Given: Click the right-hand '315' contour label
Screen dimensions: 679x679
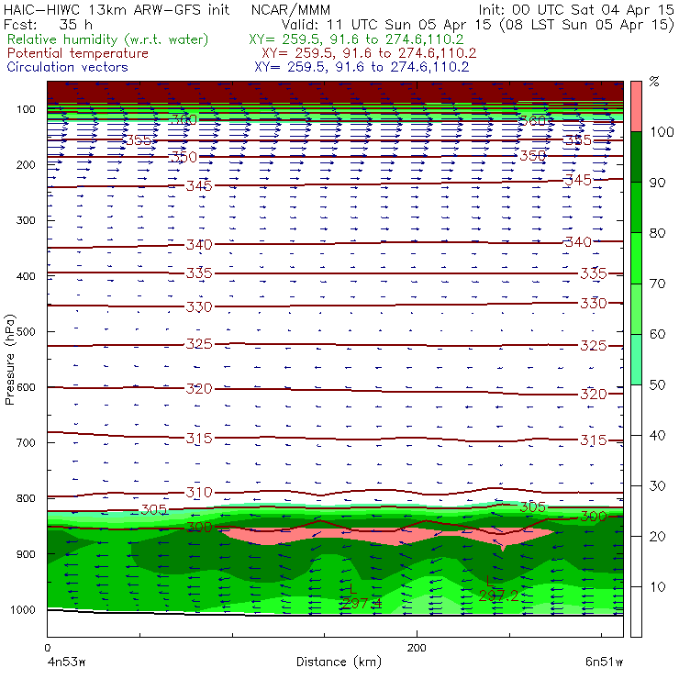Looking at the screenshot, I should 594,440.
